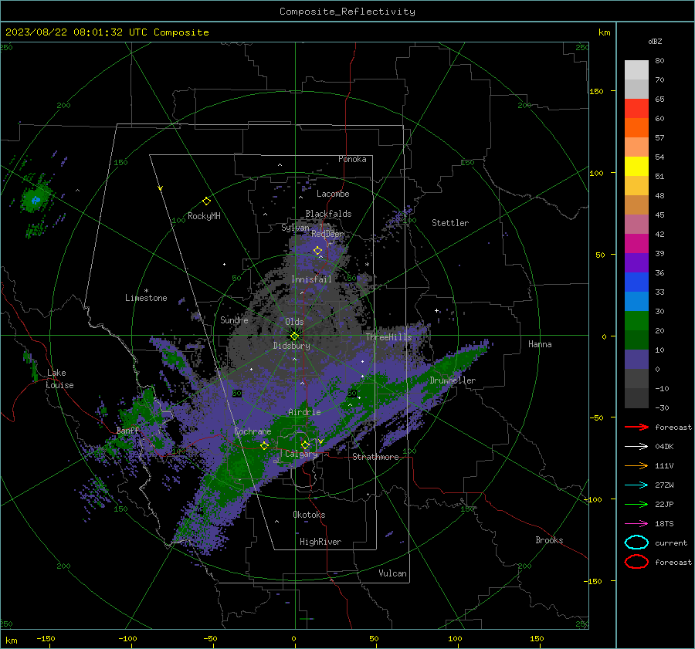Click the cyan 27ZW arrow icon

[636, 485]
